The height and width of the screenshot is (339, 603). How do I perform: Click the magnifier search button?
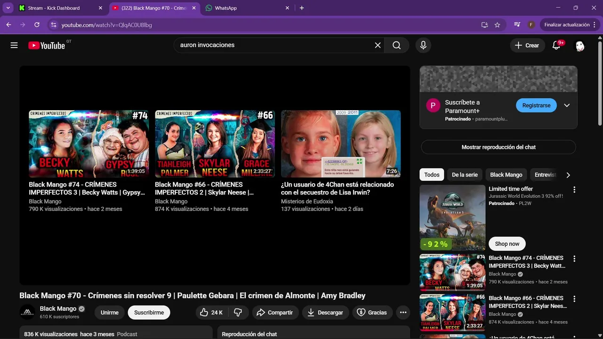click(397, 45)
